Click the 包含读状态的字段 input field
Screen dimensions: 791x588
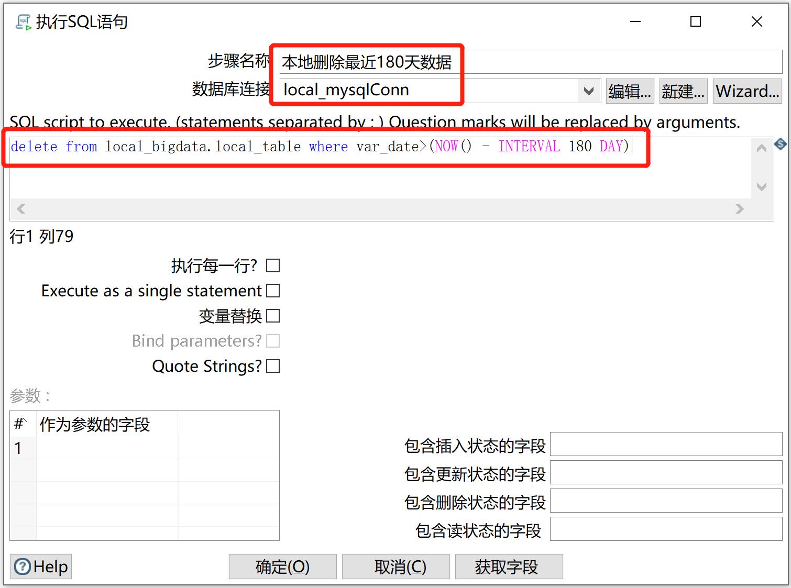(666, 529)
